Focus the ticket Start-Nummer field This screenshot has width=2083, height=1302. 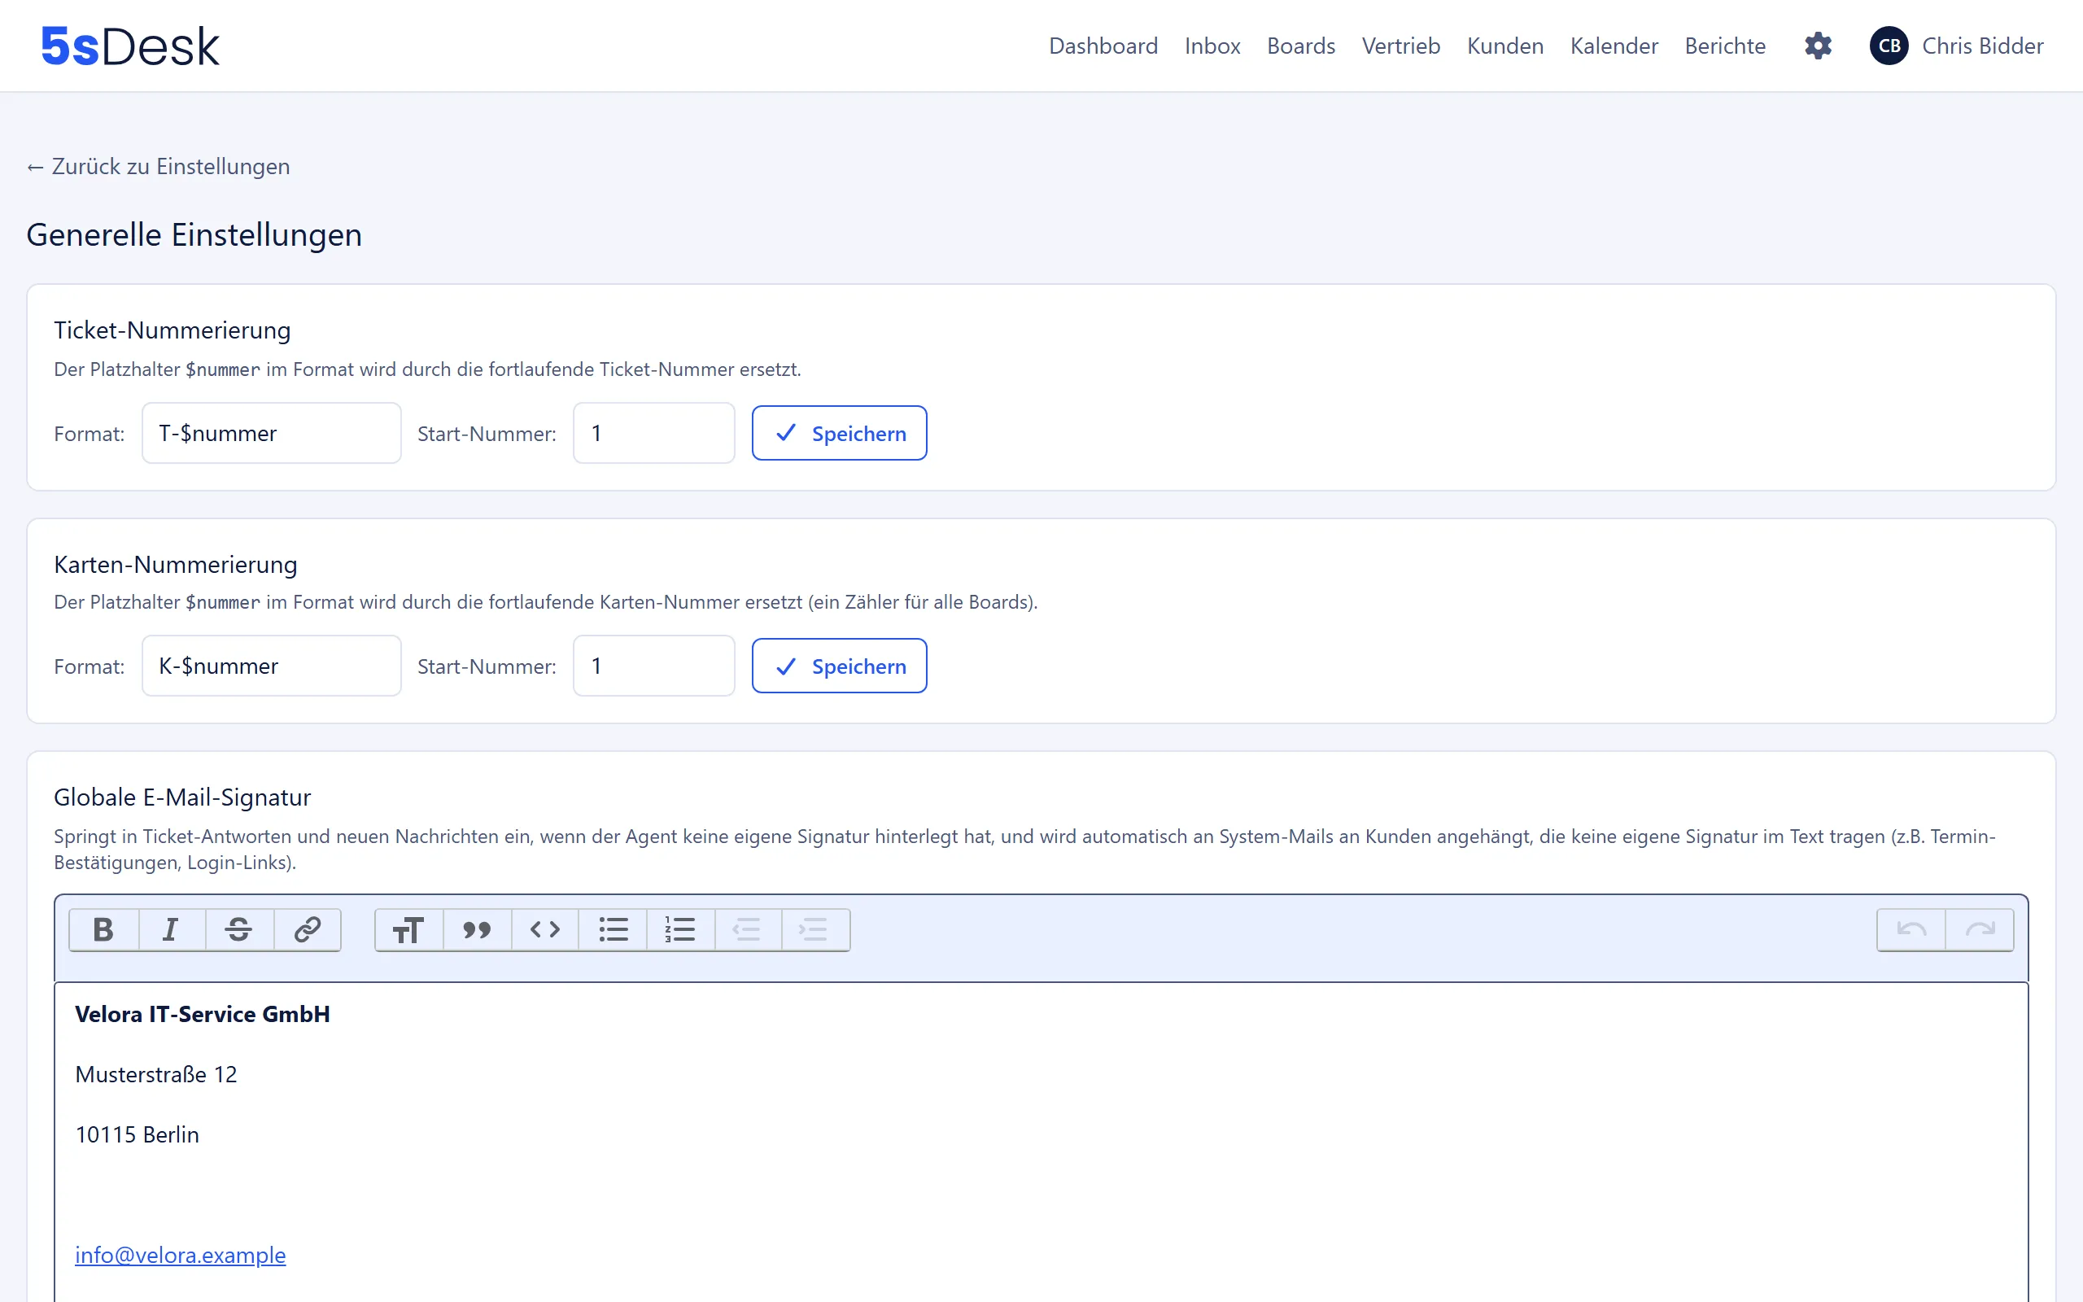point(654,433)
